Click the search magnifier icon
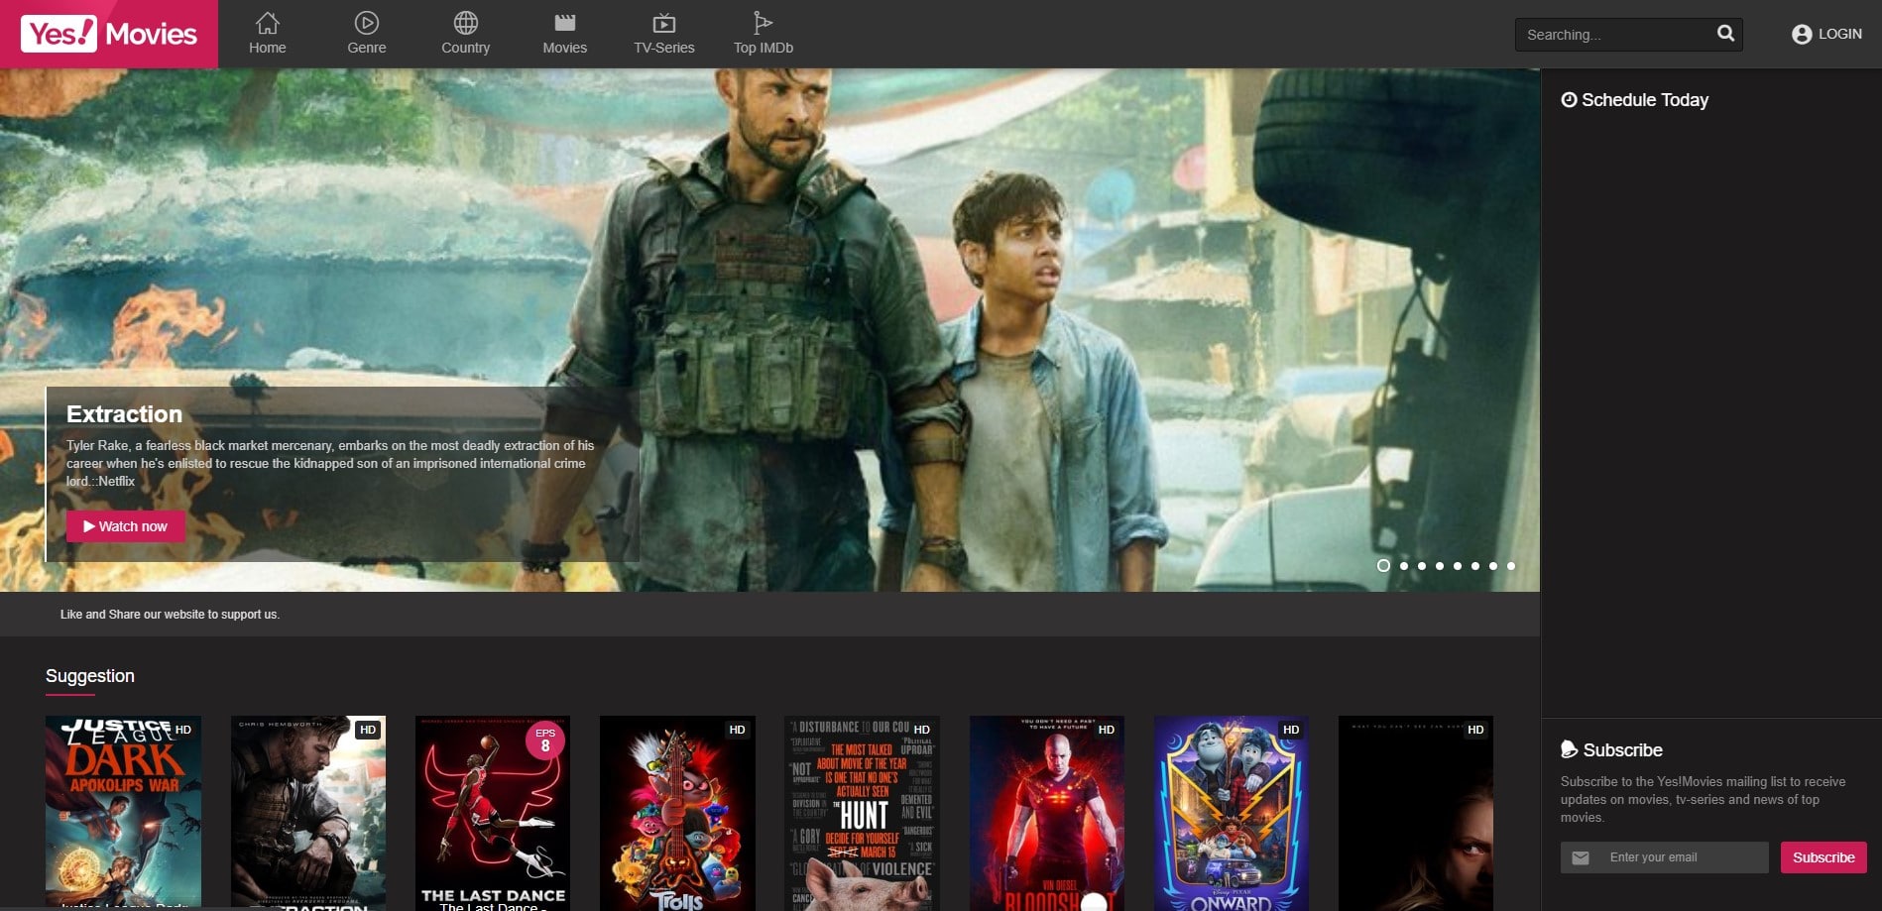The image size is (1882, 911). click(1725, 34)
